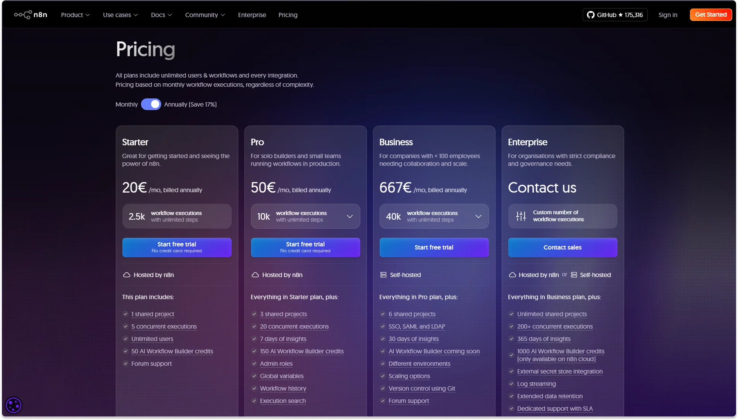Click Different environments feature
The height and width of the screenshot is (420, 738).
pos(419,363)
